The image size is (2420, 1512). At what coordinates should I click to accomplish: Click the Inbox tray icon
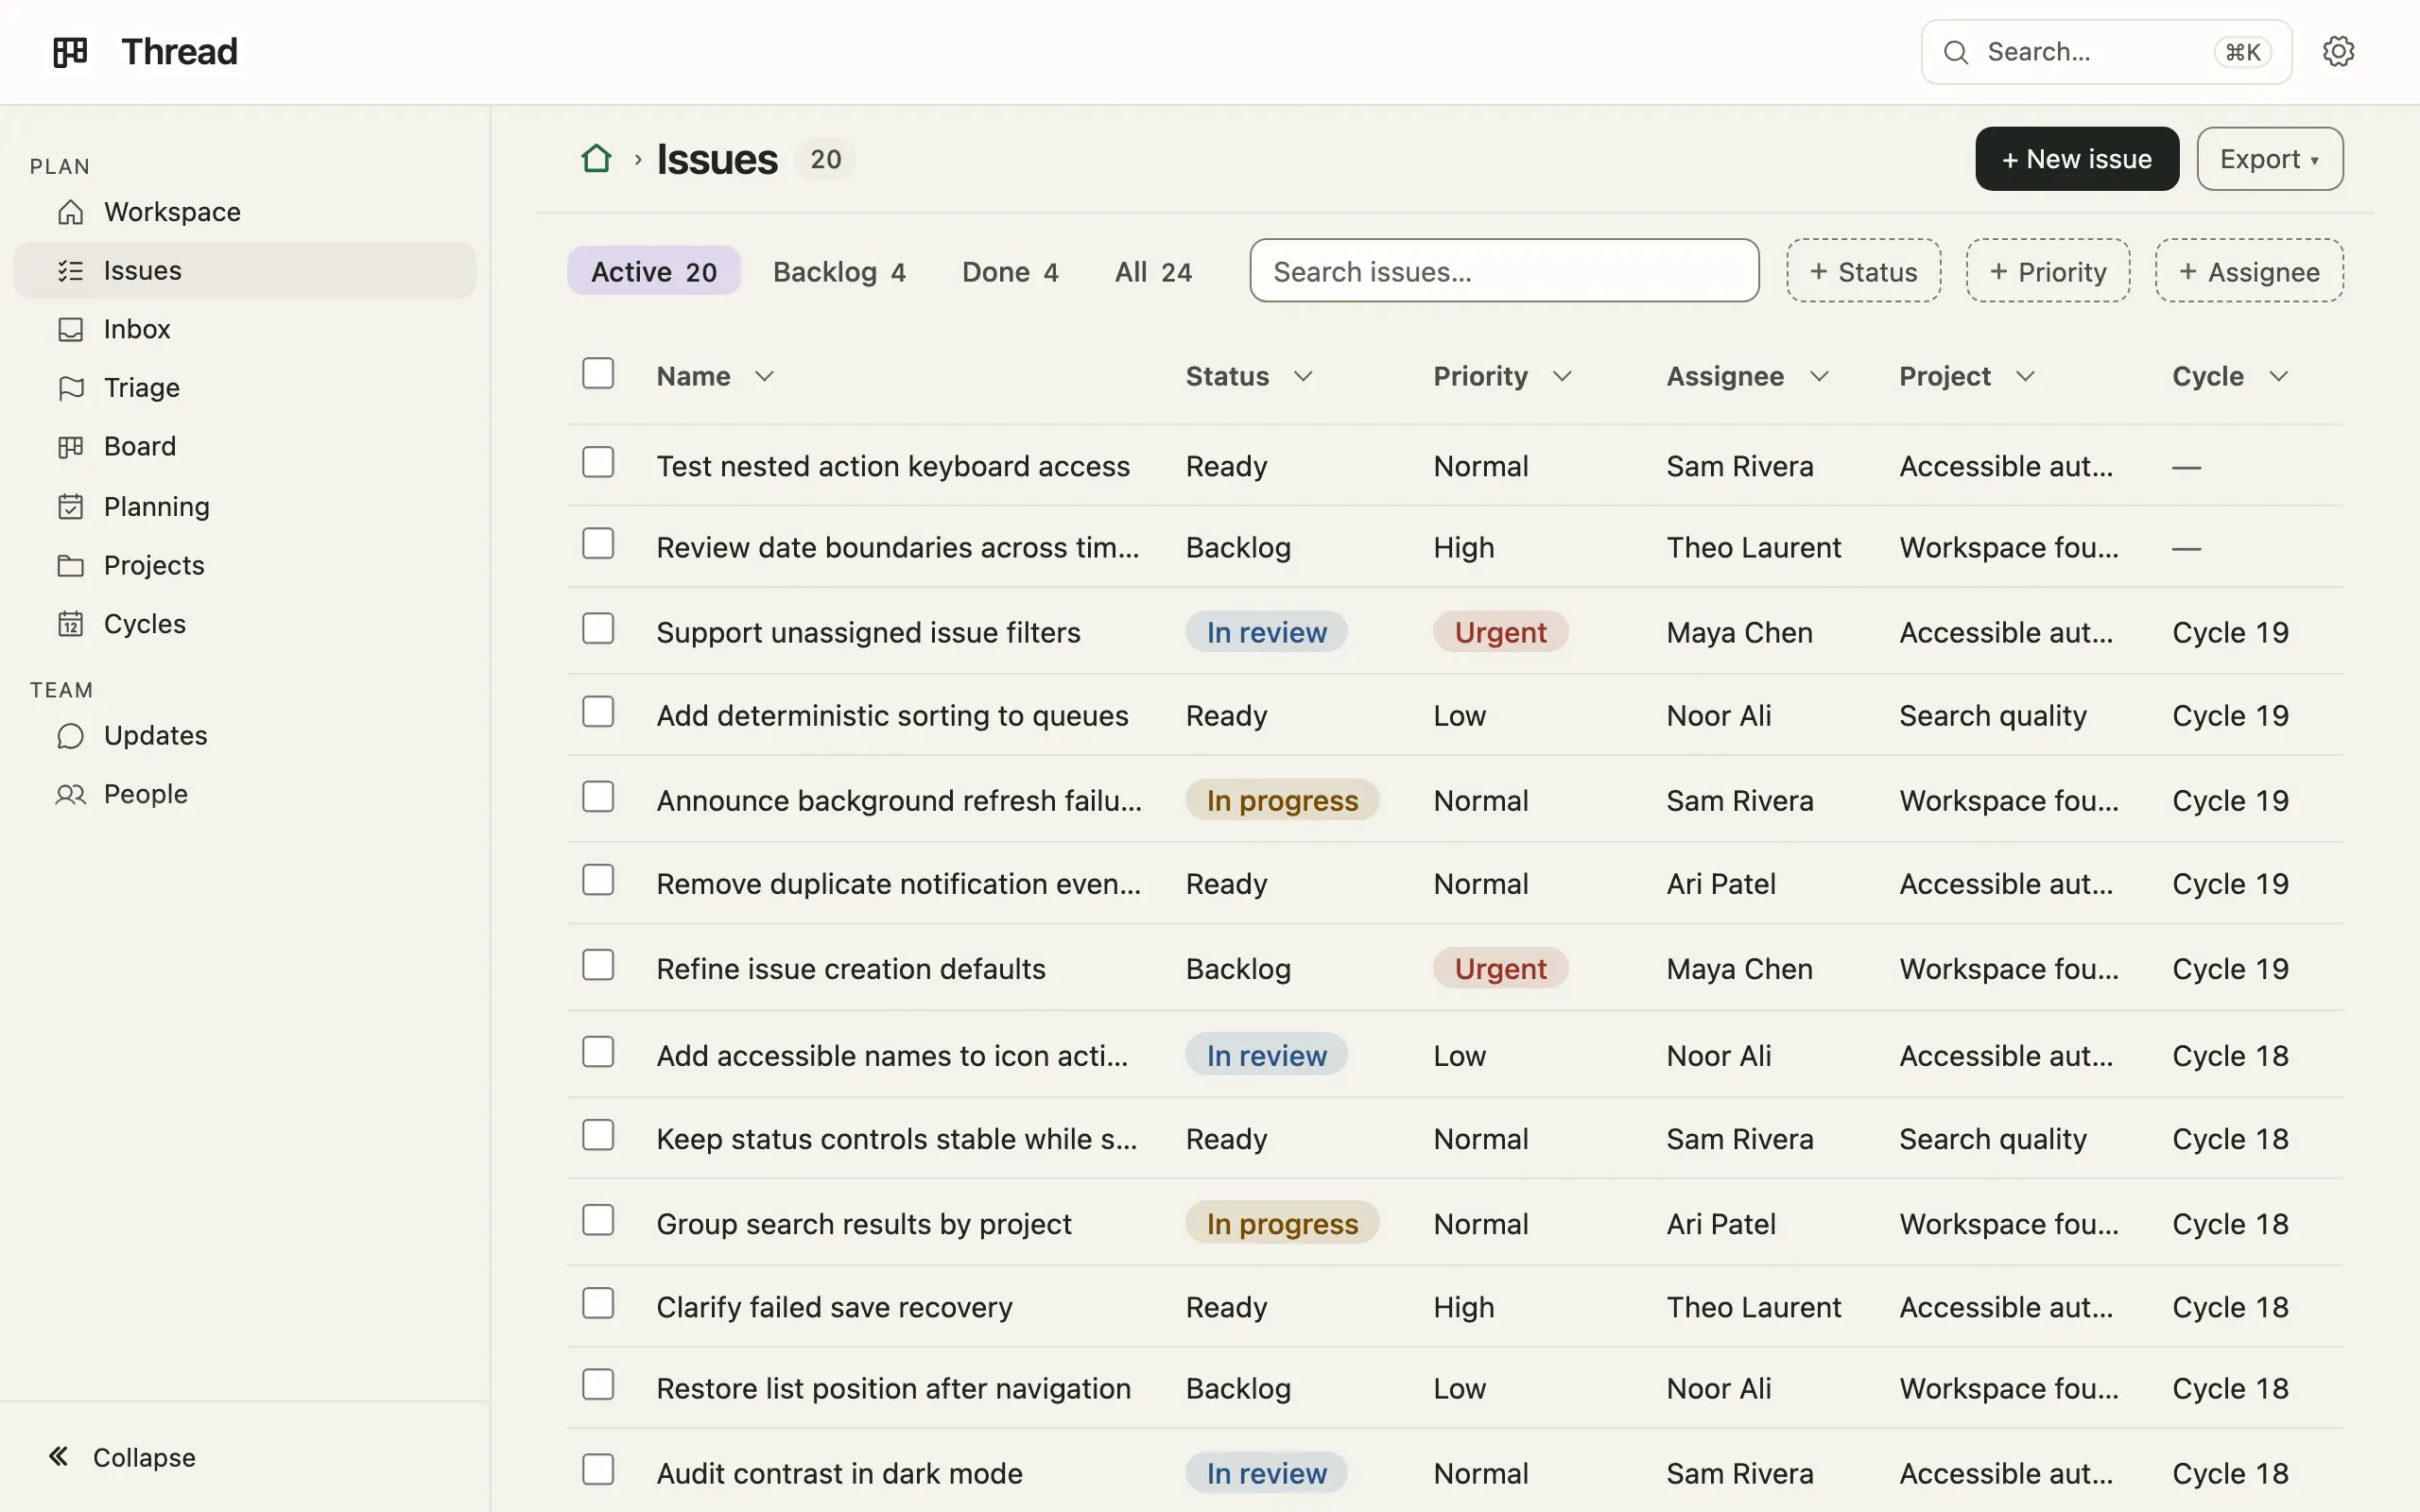[71, 329]
